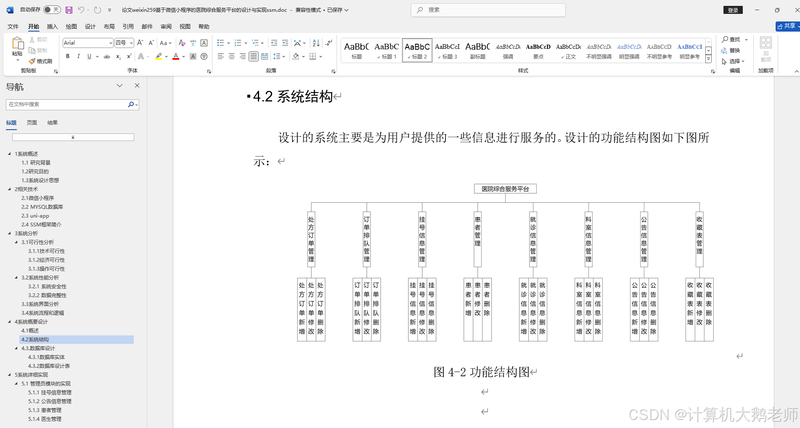The width and height of the screenshot is (800, 428).
Task: Collapse the 1系统概述 heading in navigation
Action: 9,154
